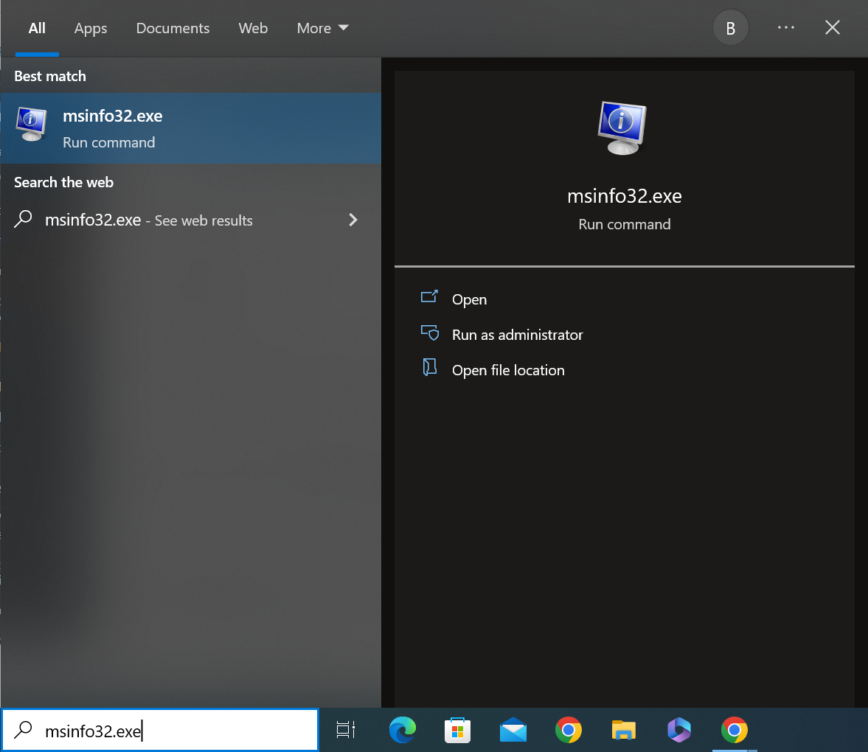Open Microsoft Store from the taskbar
The height and width of the screenshot is (752, 868).
click(457, 730)
